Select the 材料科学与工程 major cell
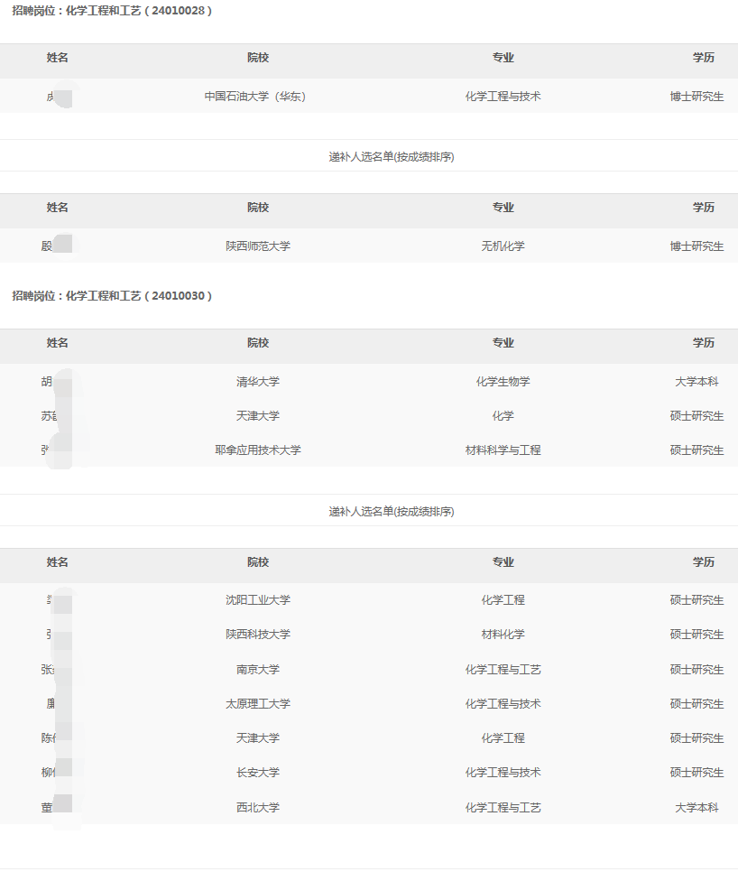 503,450
